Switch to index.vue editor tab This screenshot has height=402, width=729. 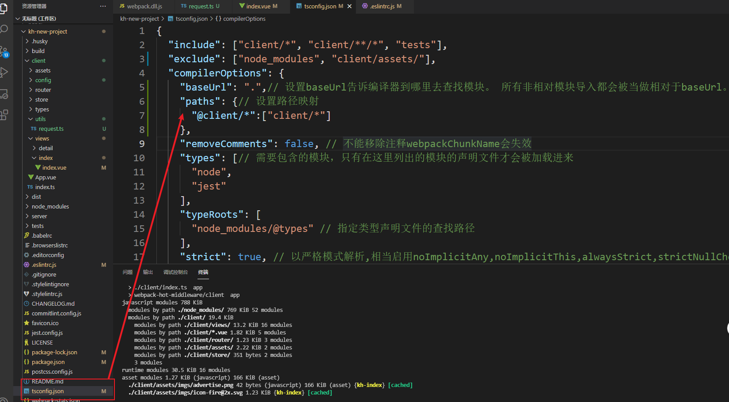pos(262,6)
